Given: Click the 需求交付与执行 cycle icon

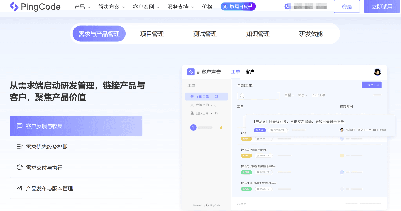Looking at the screenshot, I should point(20,168).
